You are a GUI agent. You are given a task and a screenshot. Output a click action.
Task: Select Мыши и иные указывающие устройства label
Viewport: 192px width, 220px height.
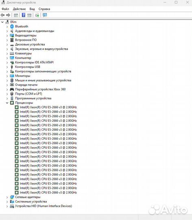(43, 80)
